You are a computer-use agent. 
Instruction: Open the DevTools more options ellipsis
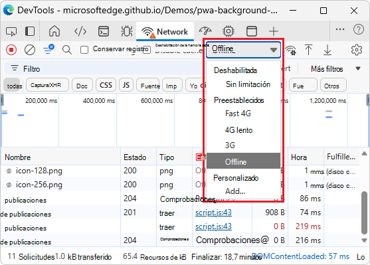(x=340, y=29)
